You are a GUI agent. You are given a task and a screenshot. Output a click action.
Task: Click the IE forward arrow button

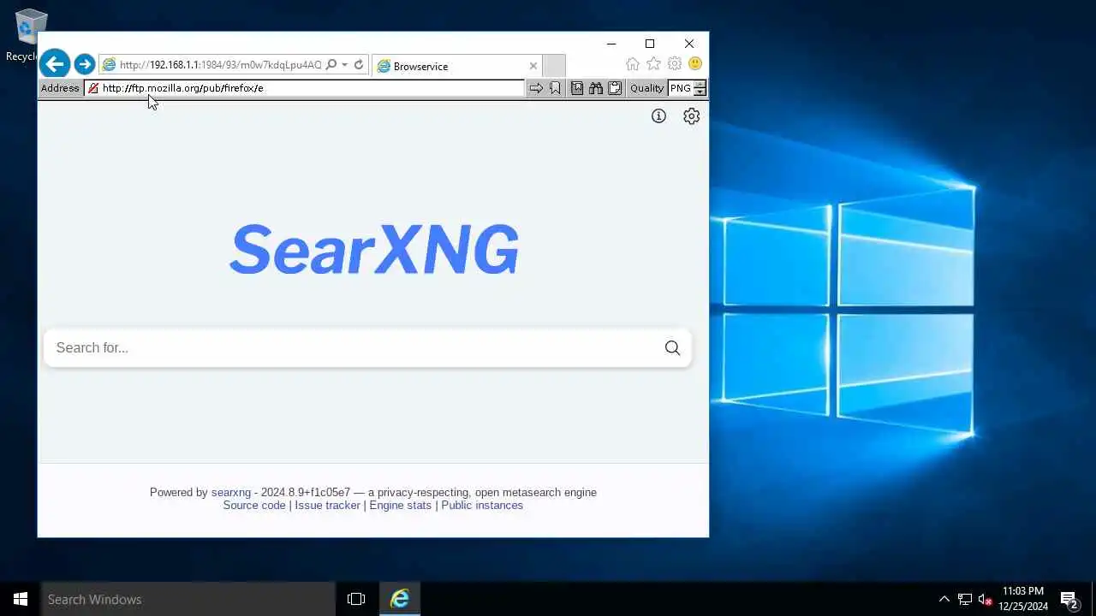[84, 64]
